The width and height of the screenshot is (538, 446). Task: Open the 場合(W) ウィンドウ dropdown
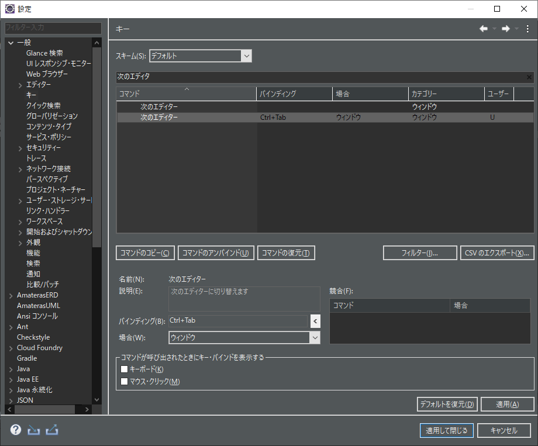pos(315,338)
